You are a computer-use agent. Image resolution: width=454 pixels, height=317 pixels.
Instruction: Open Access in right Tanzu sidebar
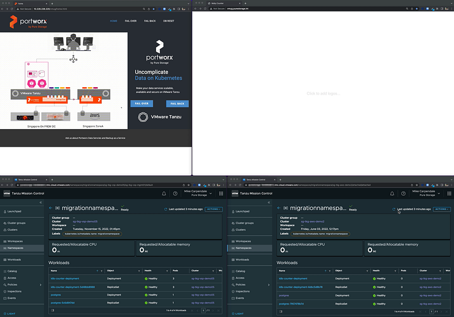[x=240, y=278]
